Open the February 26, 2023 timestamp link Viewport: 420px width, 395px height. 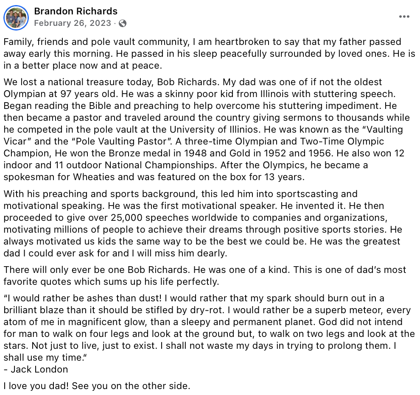pos(73,23)
